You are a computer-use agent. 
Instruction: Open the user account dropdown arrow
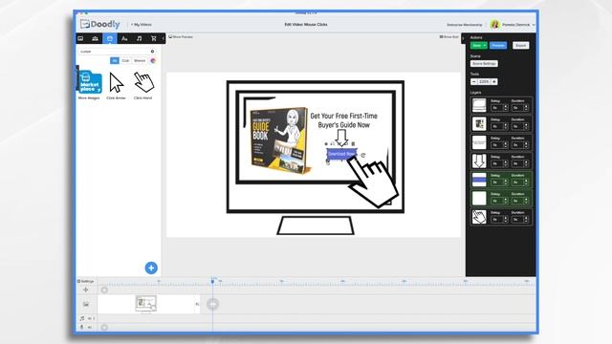click(534, 25)
